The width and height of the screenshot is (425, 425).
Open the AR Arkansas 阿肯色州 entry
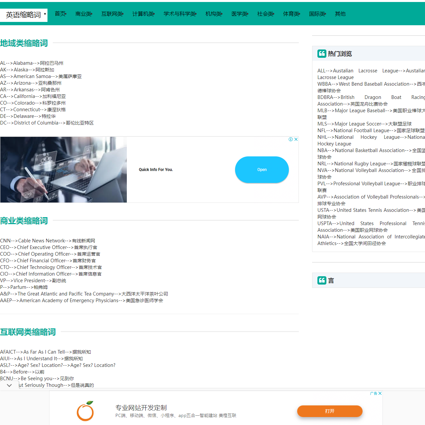(30, 90)
